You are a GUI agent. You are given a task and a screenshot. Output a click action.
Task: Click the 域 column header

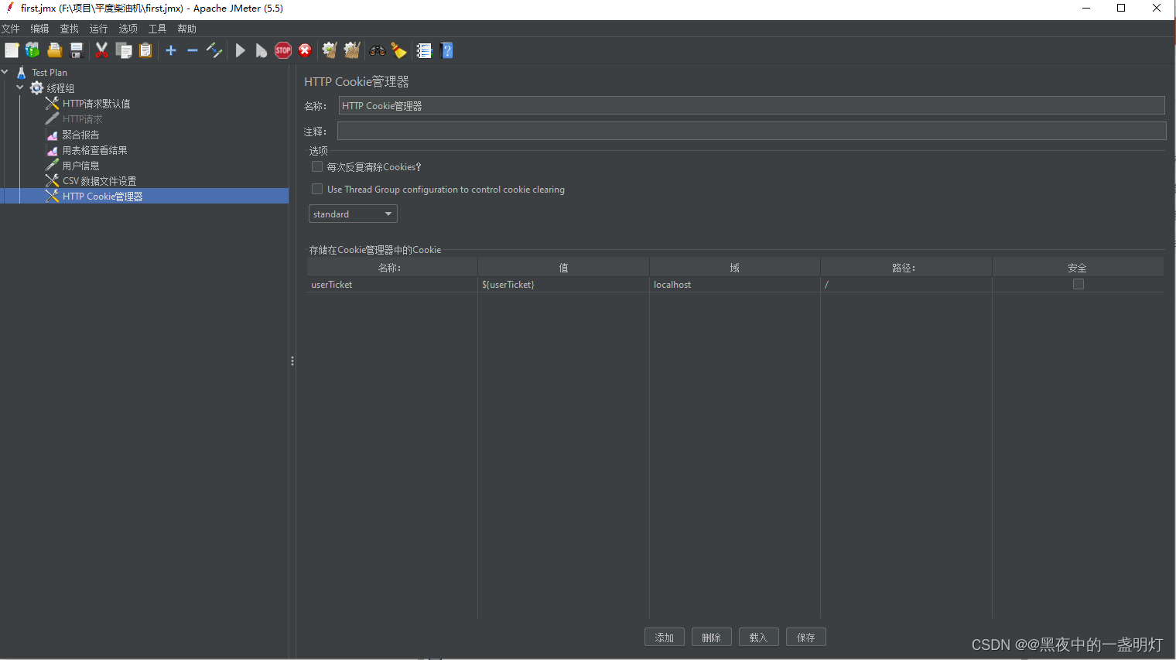[x=735, y=268]
